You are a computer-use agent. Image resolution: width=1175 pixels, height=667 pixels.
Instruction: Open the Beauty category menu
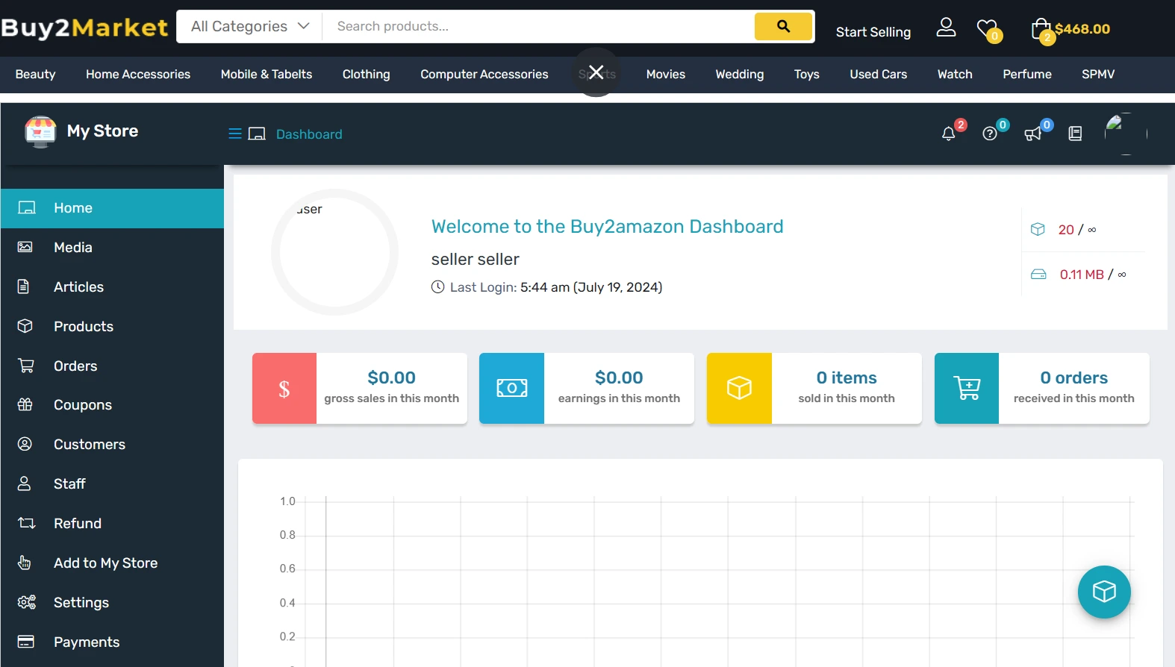35,74
